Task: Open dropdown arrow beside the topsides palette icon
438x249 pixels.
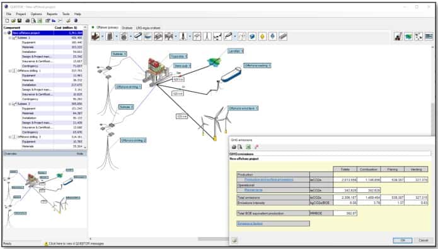Action: [102, 36]
